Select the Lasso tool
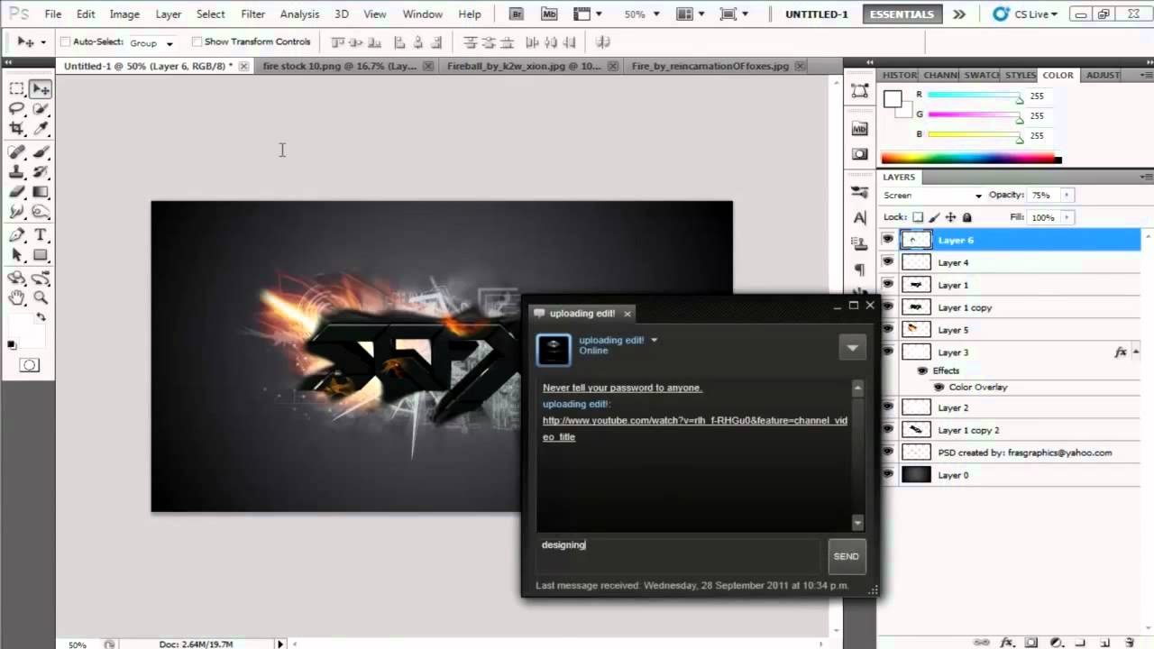 point(16,109)
